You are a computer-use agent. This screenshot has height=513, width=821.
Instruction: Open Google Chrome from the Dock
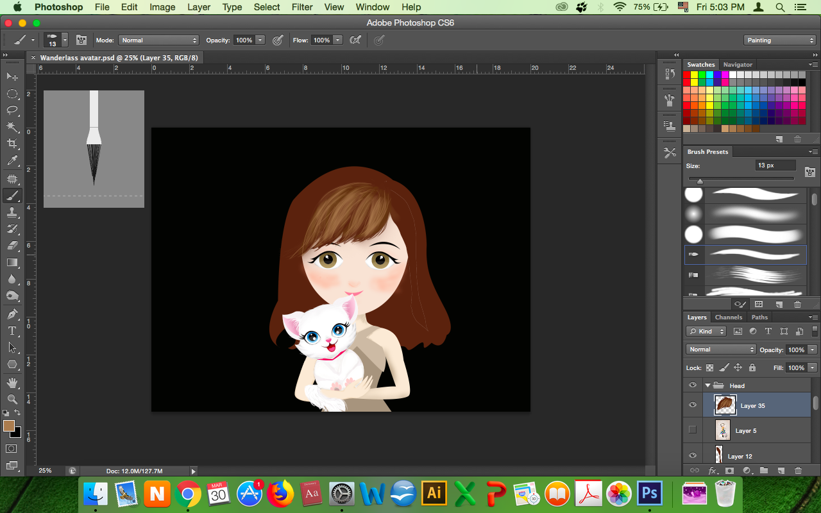[187, 494]
